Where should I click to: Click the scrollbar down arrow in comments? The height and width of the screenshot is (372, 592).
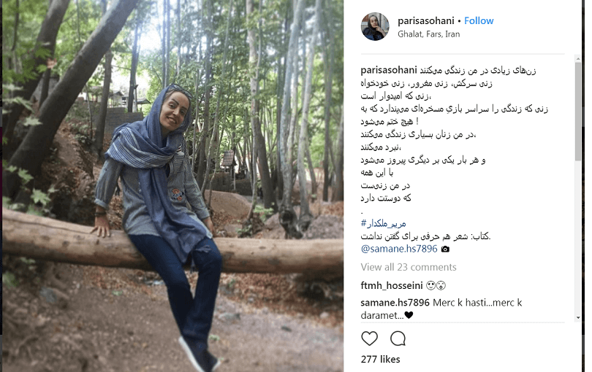coord(577,318)
